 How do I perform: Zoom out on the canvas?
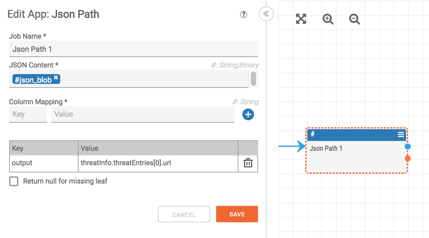pyautogui.click(x=354, y=19)
